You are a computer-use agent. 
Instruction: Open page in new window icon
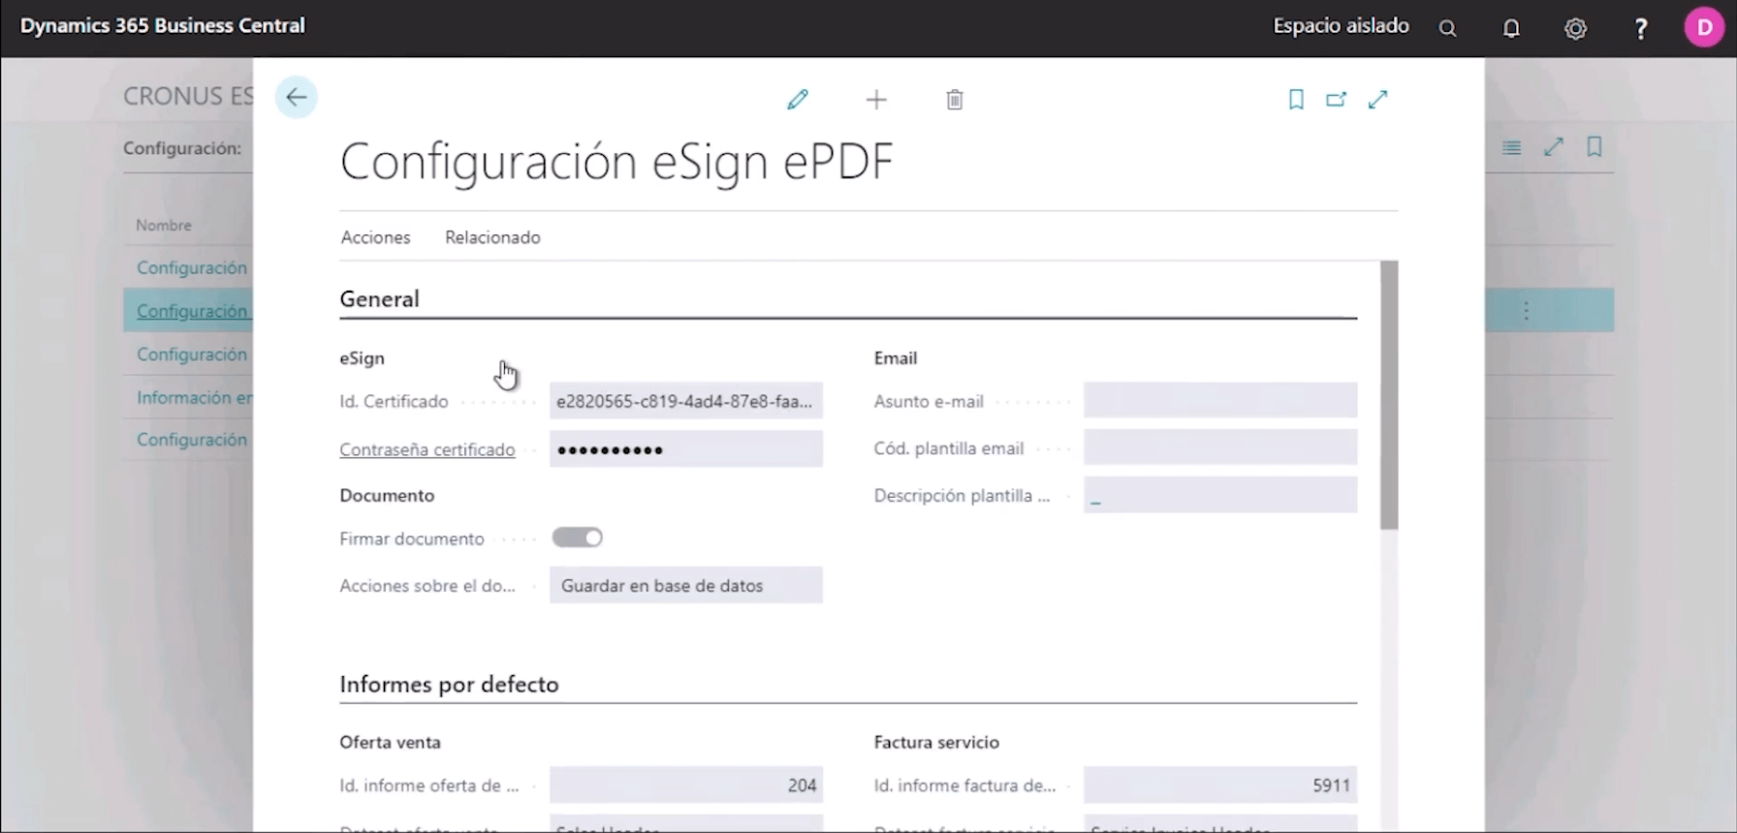click(x=1337, y=99)
